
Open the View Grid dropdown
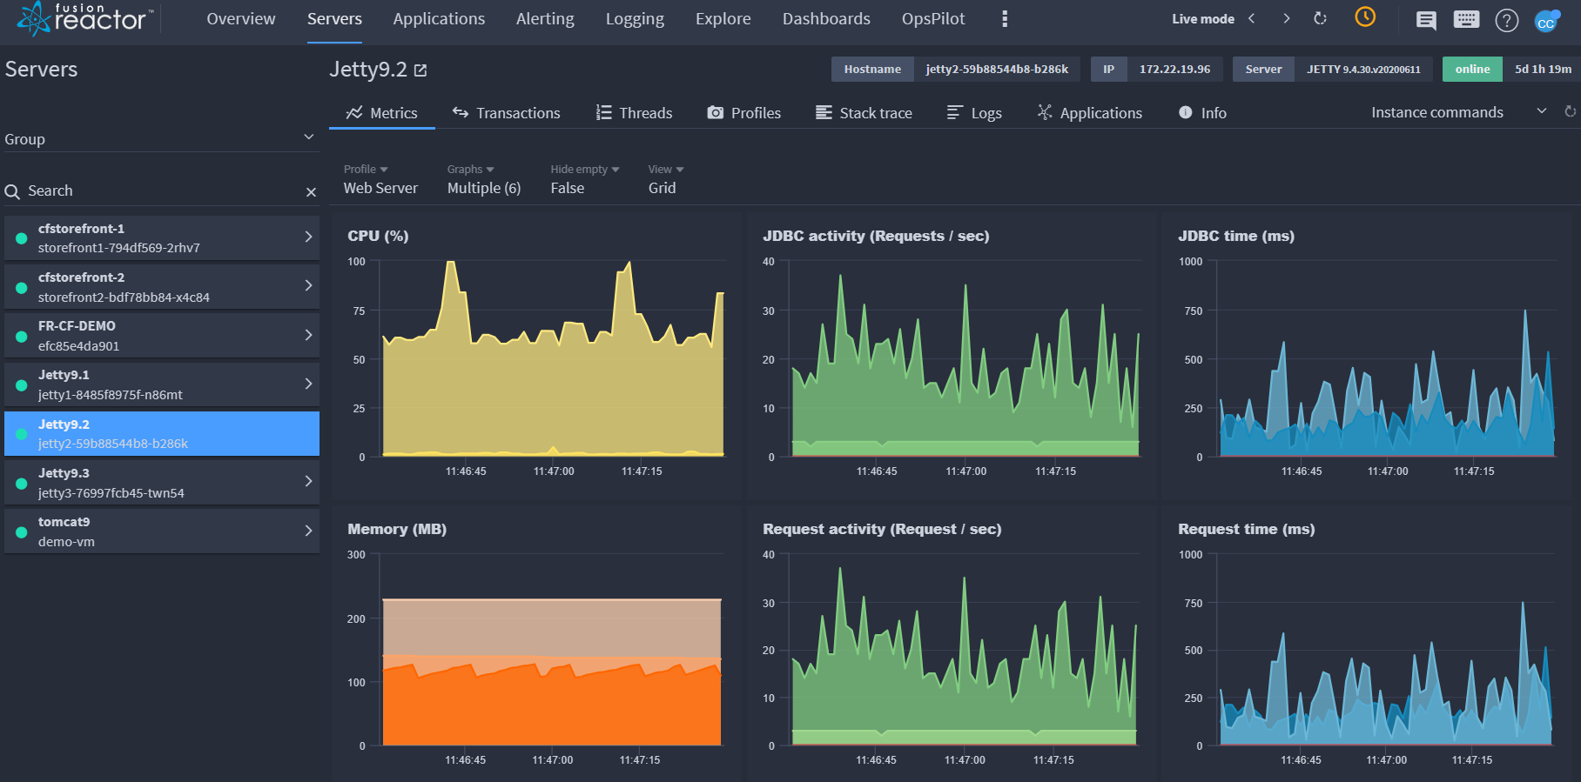(666, 178)
